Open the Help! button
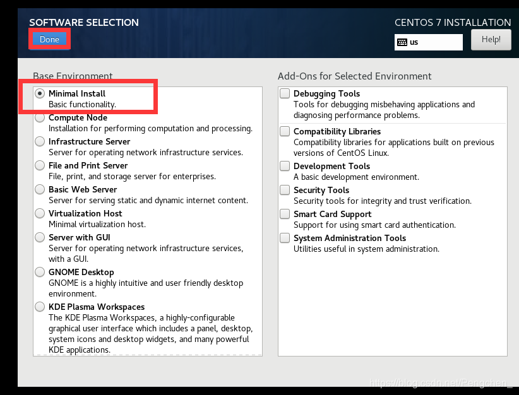The width and height of the screenshot is (519, 395). (491, 40)
